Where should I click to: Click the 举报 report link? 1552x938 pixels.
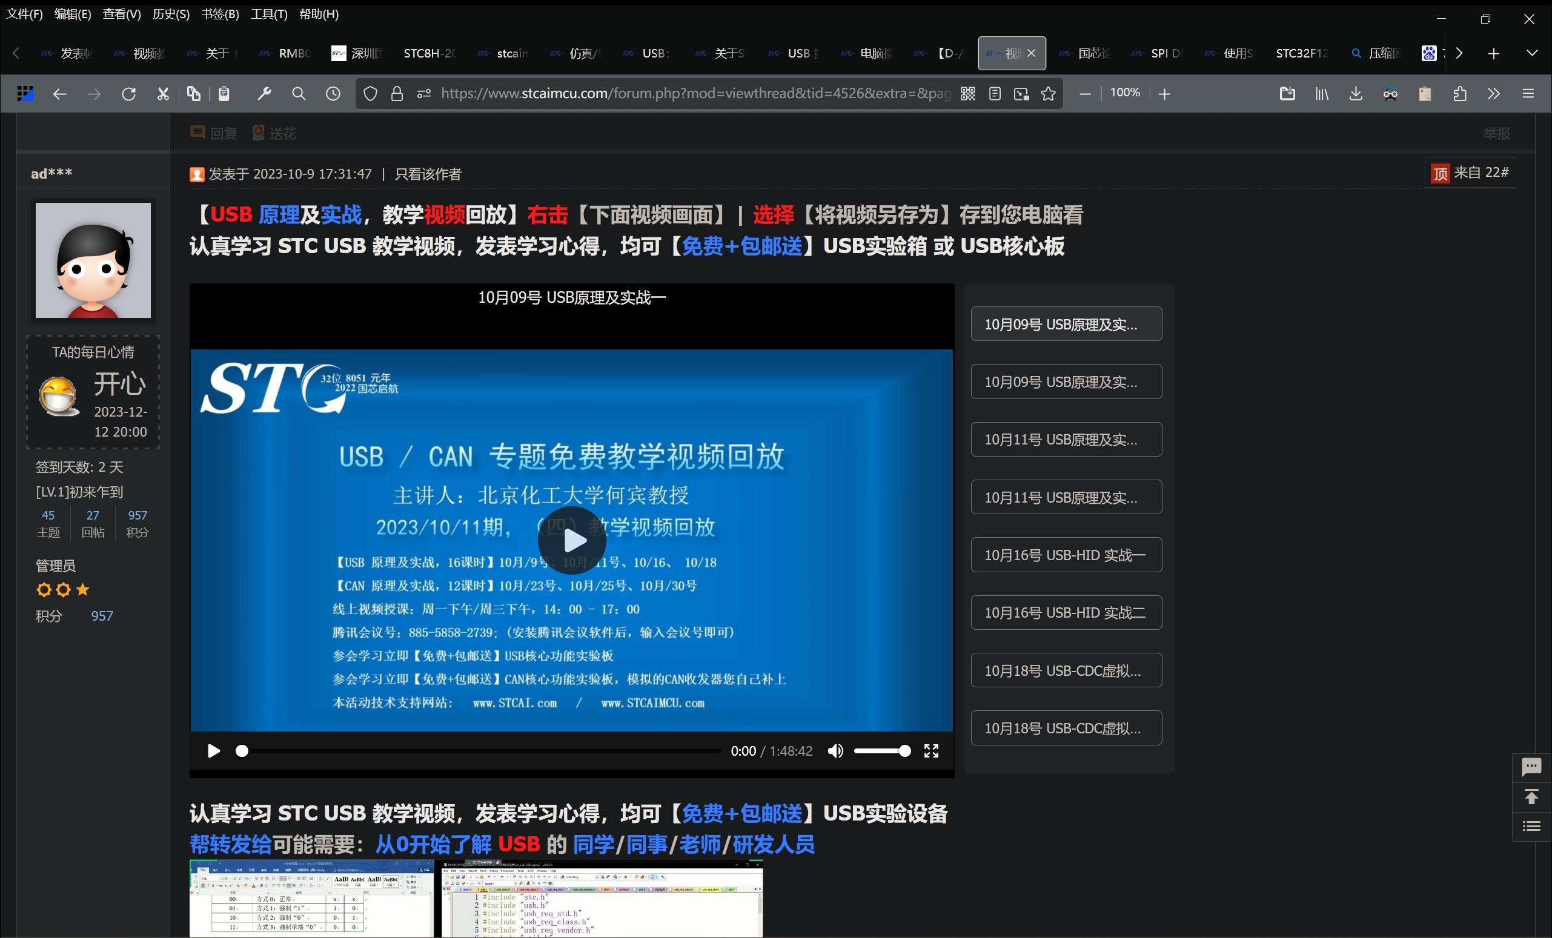click(x=1496, y=133)
